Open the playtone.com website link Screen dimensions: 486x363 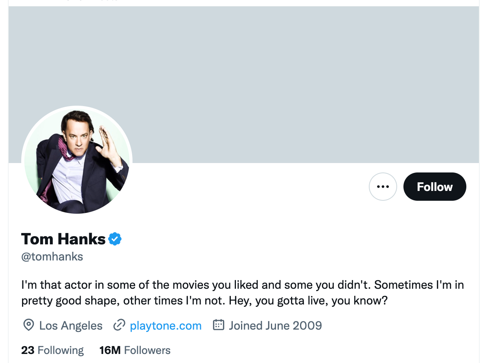coord(166,326)
